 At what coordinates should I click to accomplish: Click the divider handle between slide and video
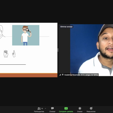58,50
